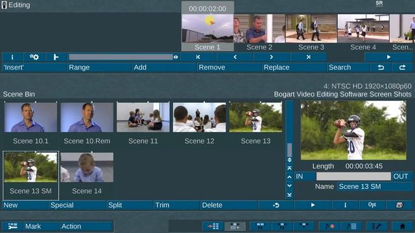
Task: Select Scene 12 in Scene Bin
Action: tap(199, 117)
